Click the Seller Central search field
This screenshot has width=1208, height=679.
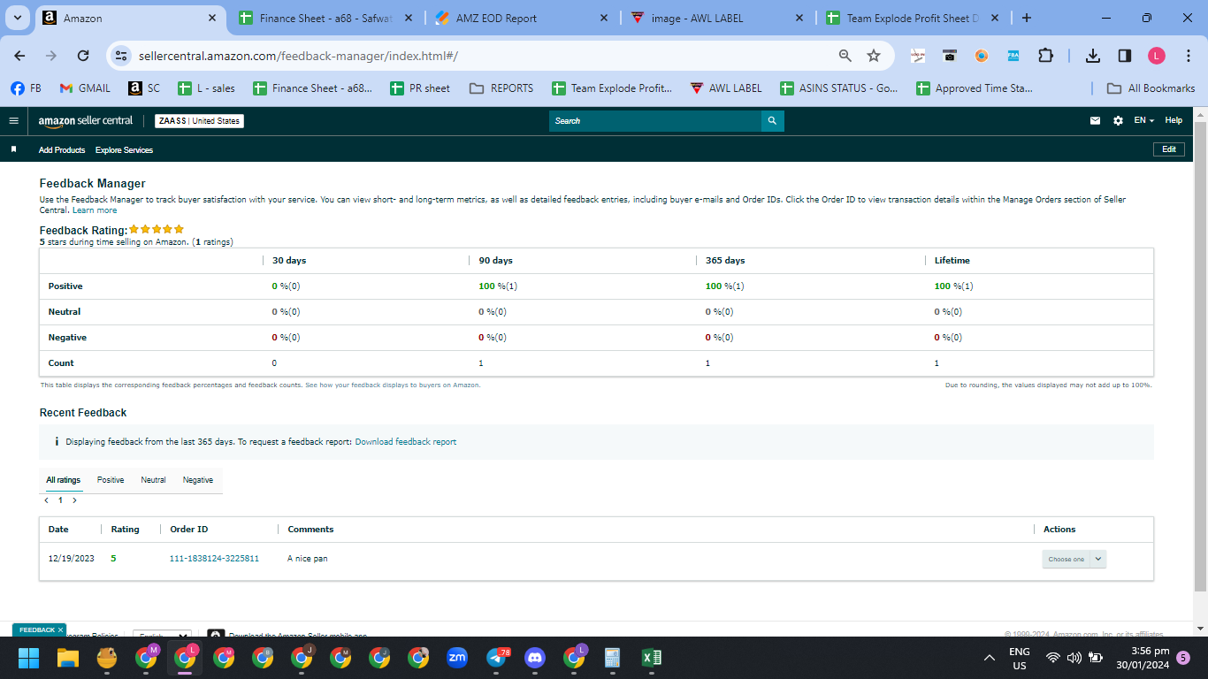(655, 121)
